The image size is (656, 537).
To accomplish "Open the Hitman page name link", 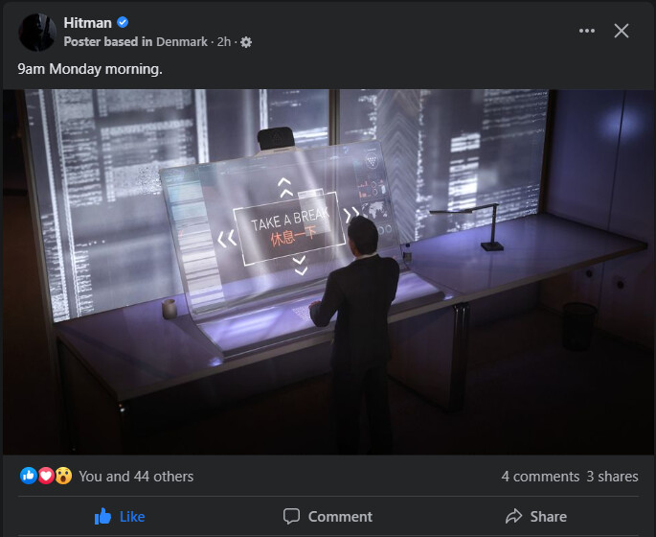I will pyautogui.click(x=87, y=23).
